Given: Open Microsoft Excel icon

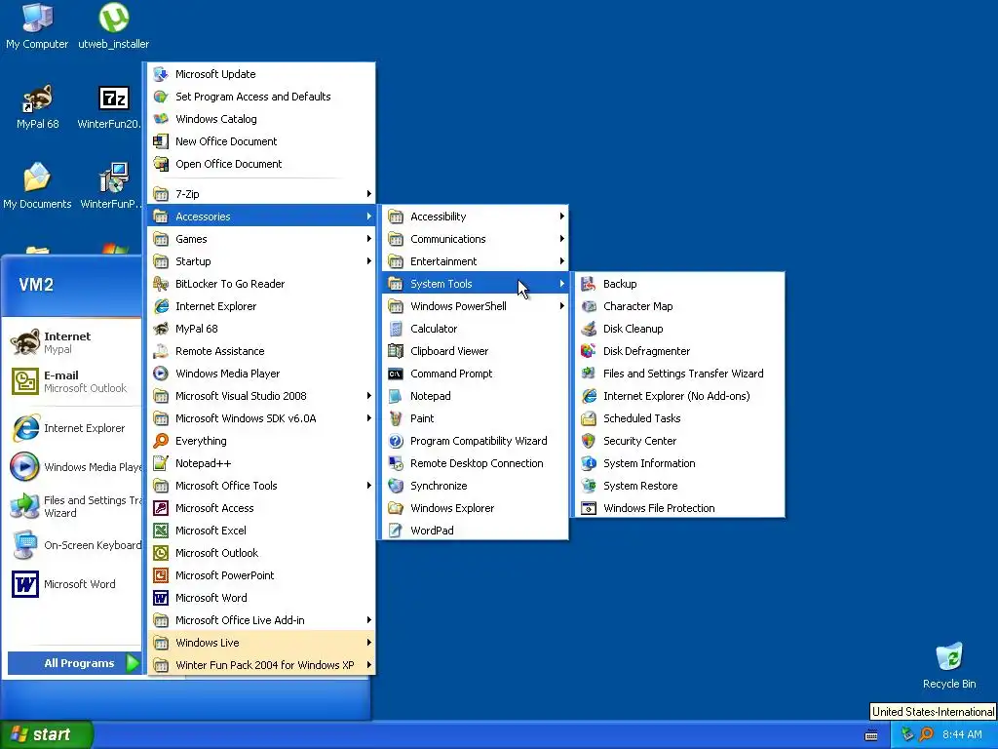Looking at the screenshot, I should 161,530.
